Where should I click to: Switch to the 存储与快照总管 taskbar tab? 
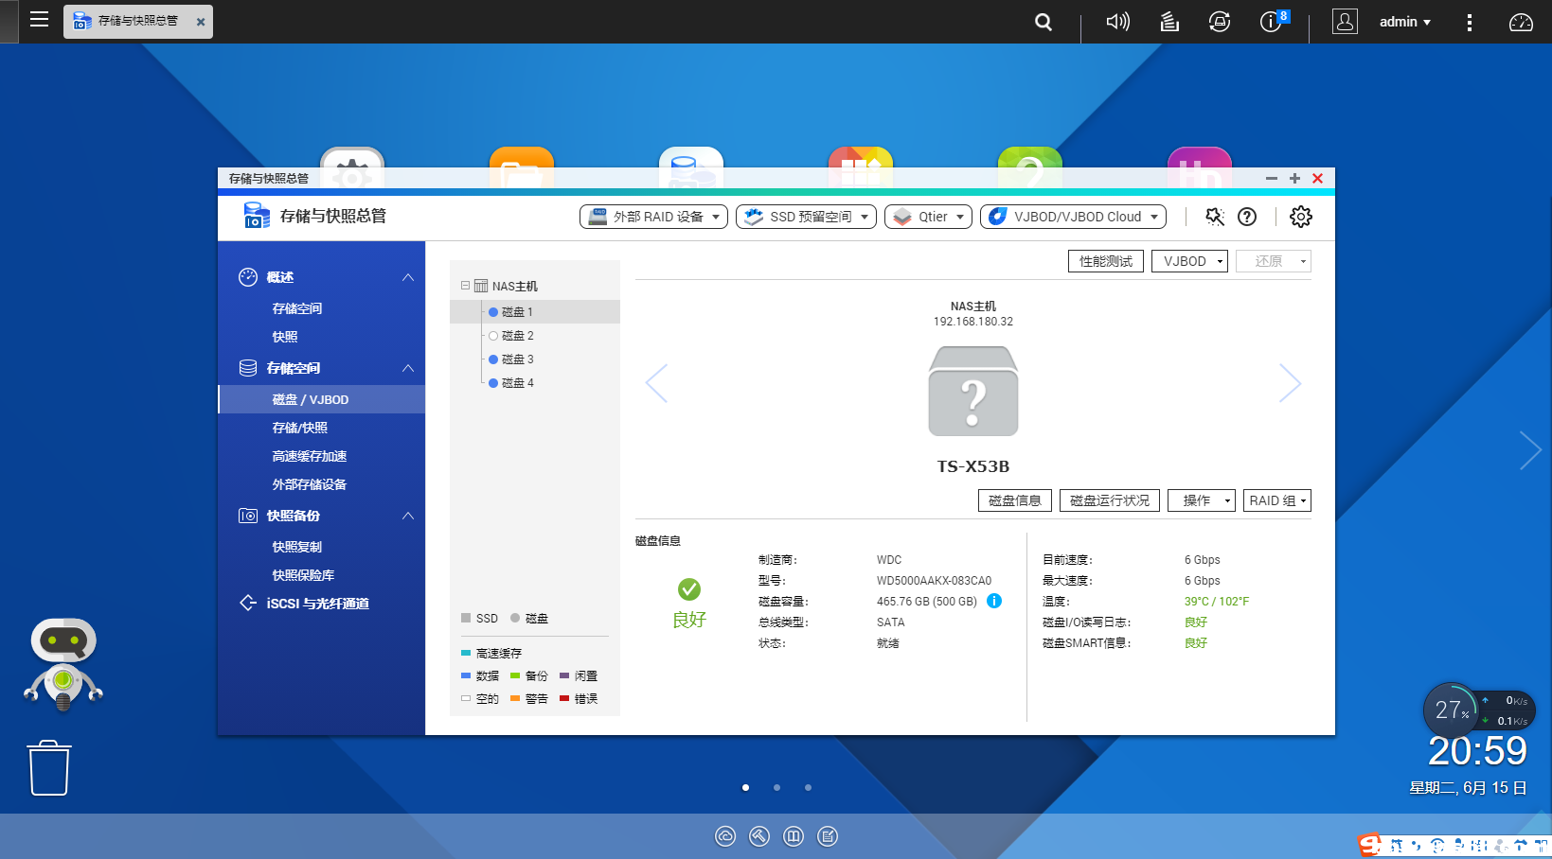tap(137, 21)
